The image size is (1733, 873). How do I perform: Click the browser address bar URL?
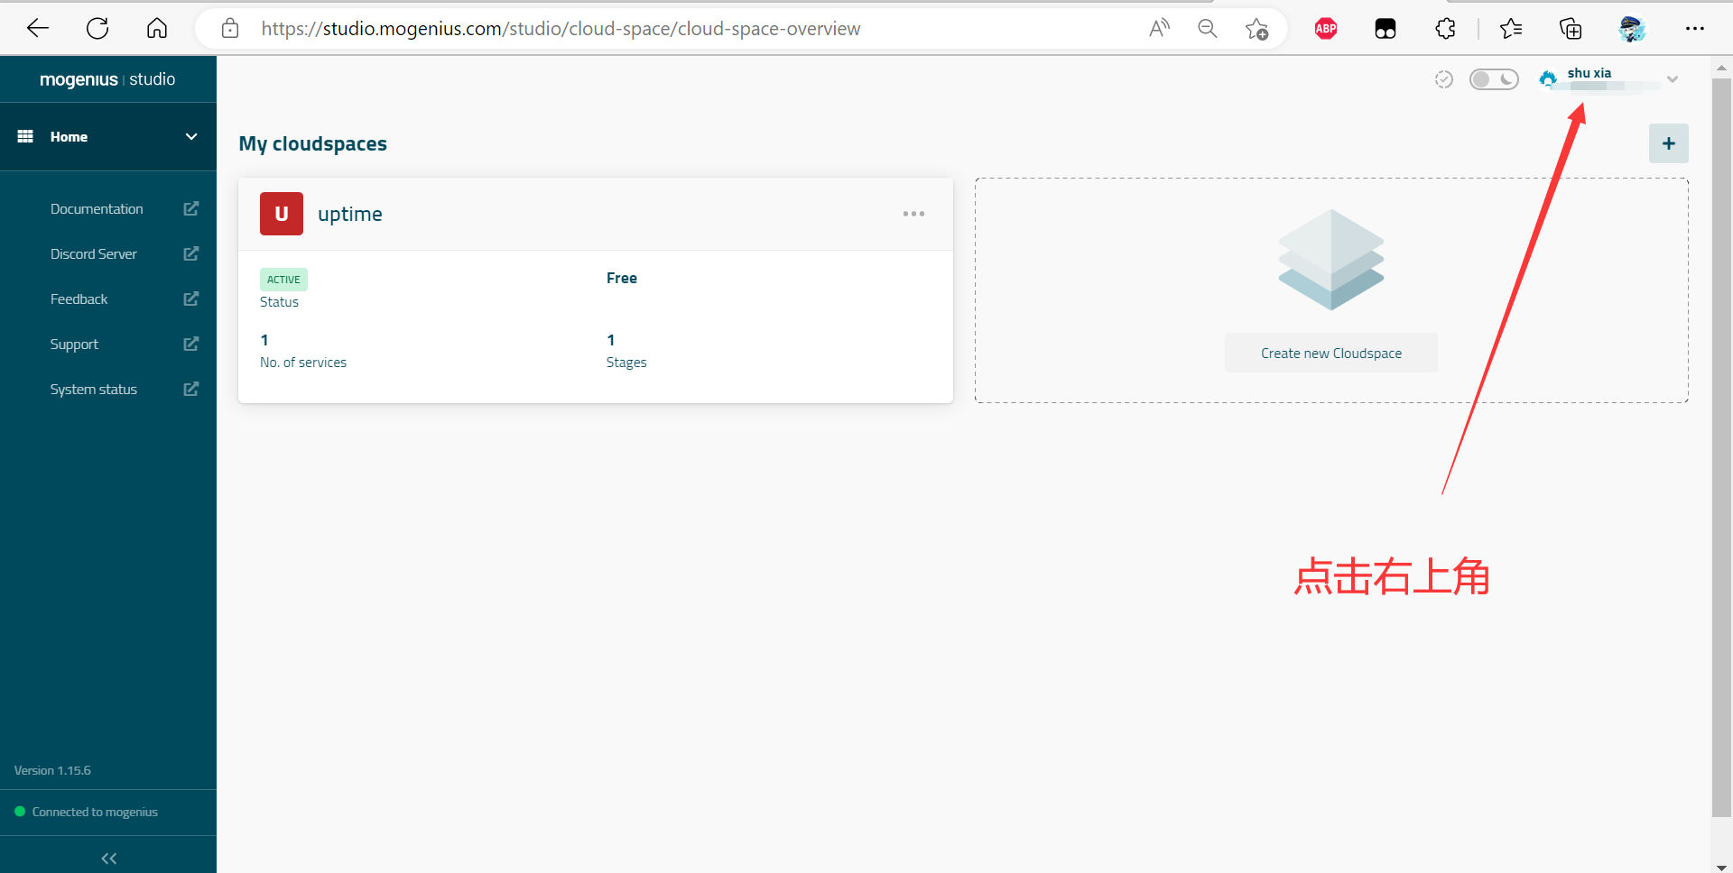pos(560,29)
